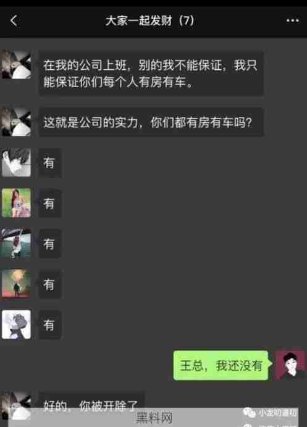
Task: Tap green bubble 王总，我还没有
Action: pyautogui.click(x=222, y=365)
